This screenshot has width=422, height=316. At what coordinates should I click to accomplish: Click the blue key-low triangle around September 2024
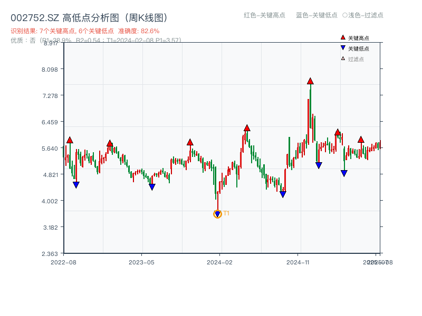tap(283, 194)
